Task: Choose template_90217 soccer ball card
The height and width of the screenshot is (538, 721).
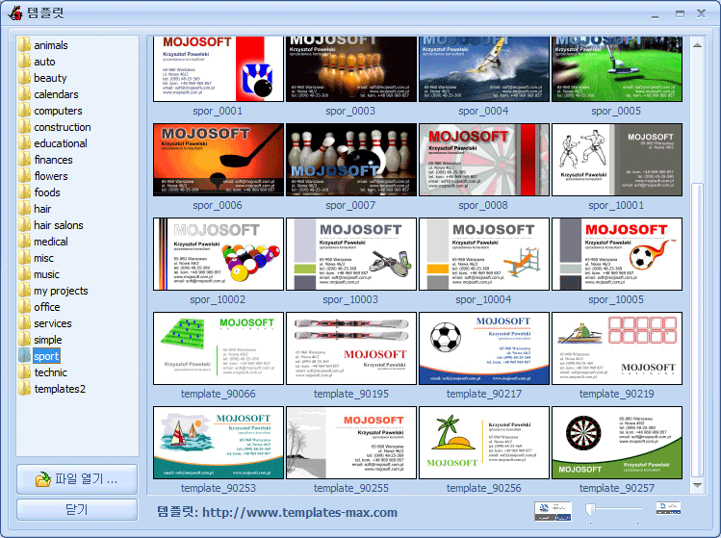Action: (484, 348)
